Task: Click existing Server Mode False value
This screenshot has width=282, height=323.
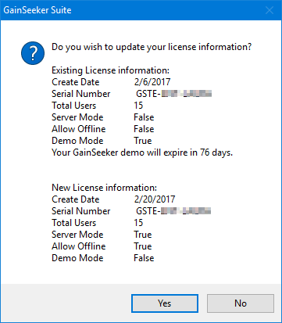Action: pos(144,117)
